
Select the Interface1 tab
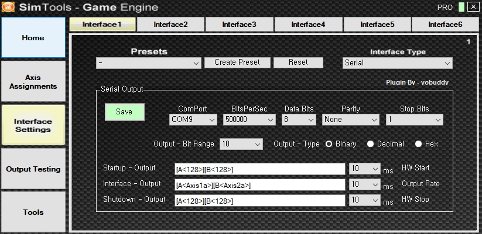point(102,24)
